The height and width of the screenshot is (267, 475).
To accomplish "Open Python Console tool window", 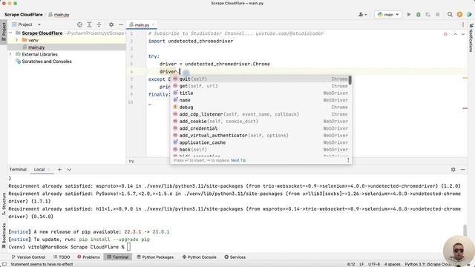I will tap(200, 257).
